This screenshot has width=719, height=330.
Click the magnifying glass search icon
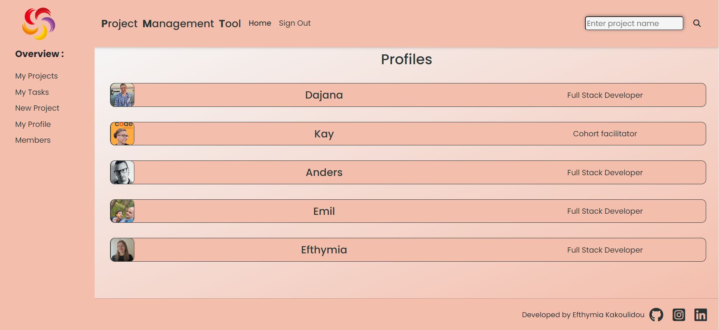tap(697, 23)
